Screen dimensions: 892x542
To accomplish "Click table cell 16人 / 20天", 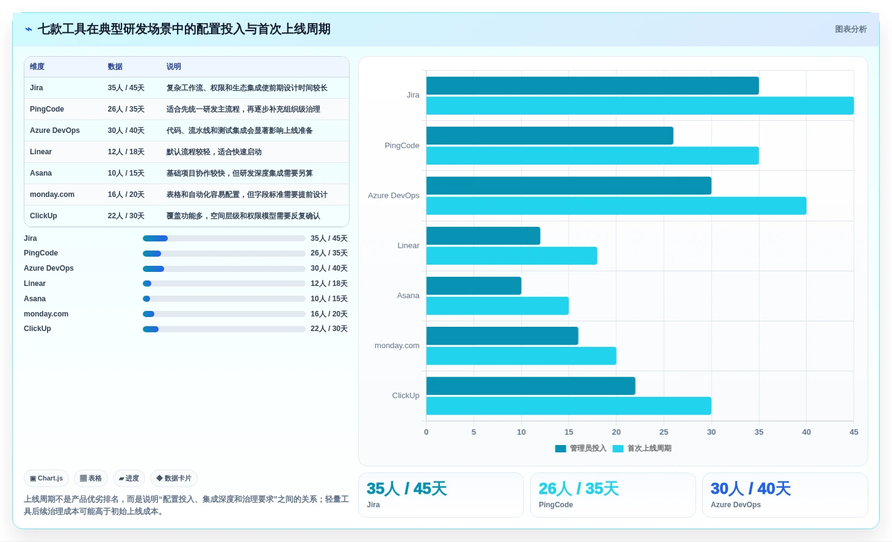I will pos(126,194).
